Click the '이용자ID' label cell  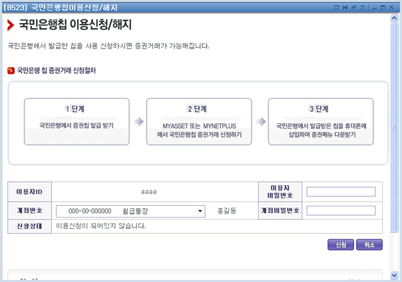pos(29,192)
